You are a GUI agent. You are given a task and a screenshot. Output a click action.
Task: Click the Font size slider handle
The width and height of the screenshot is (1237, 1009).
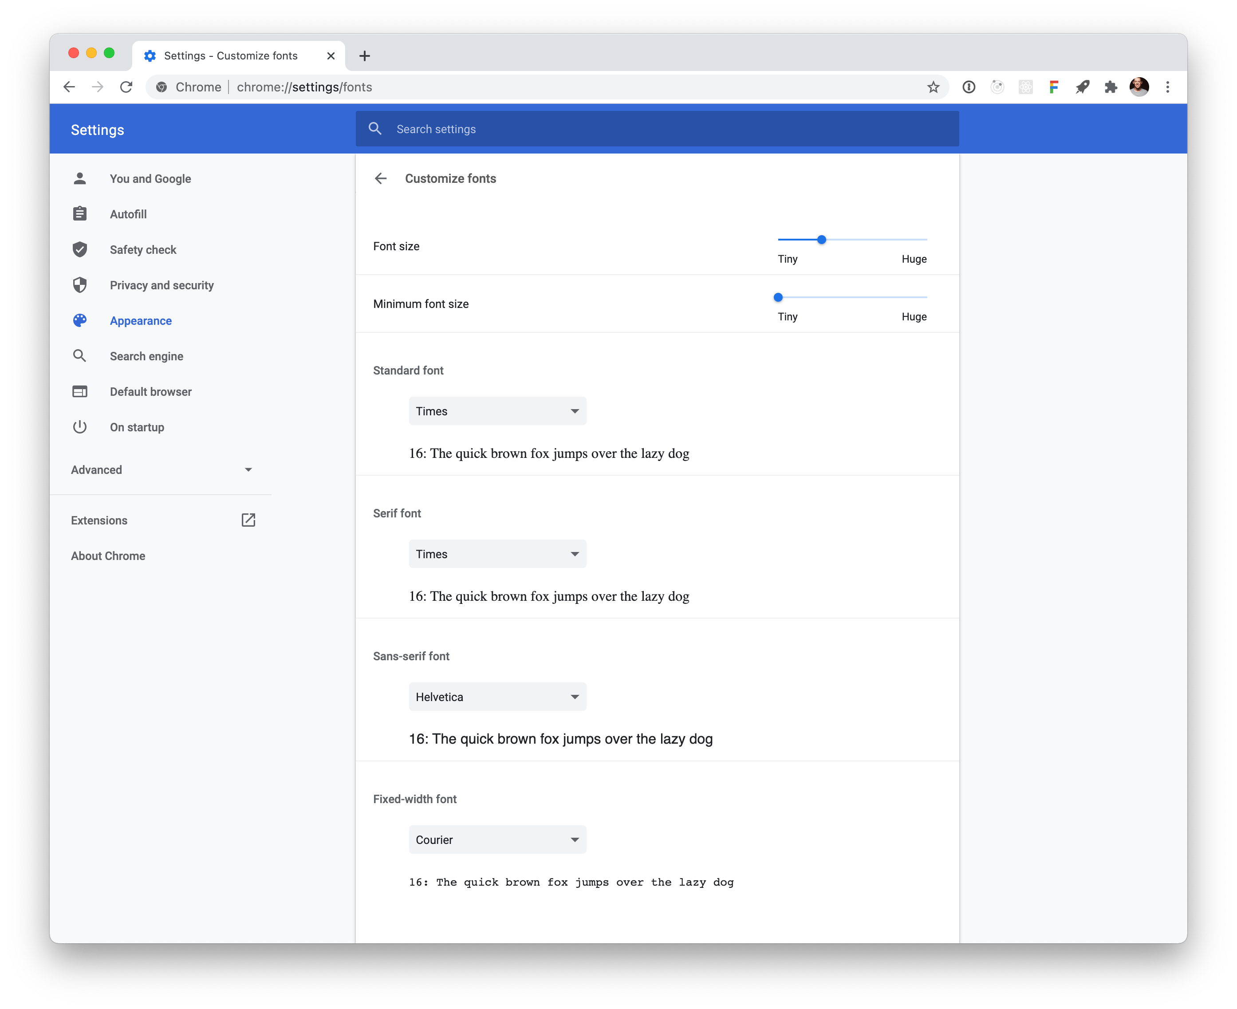[x=822, y=240]
